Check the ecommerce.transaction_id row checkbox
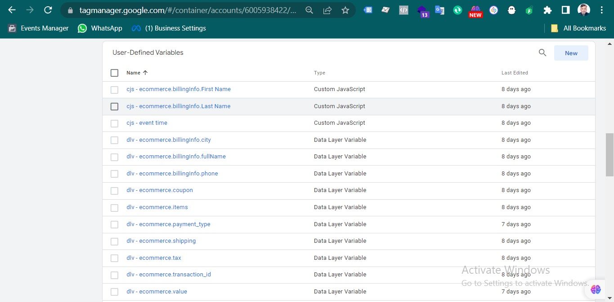The height and width of the screenshot is (302, 614). click(x=114, y=275)
